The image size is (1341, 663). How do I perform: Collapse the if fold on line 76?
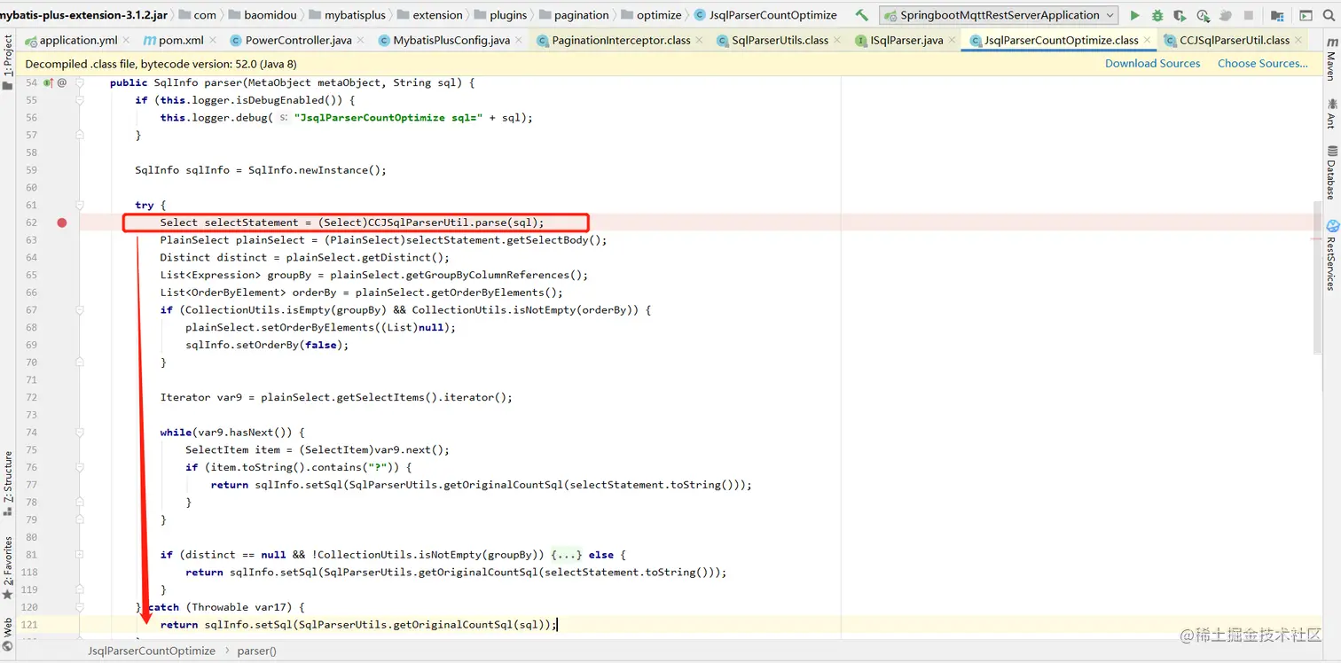coord(80,467)
